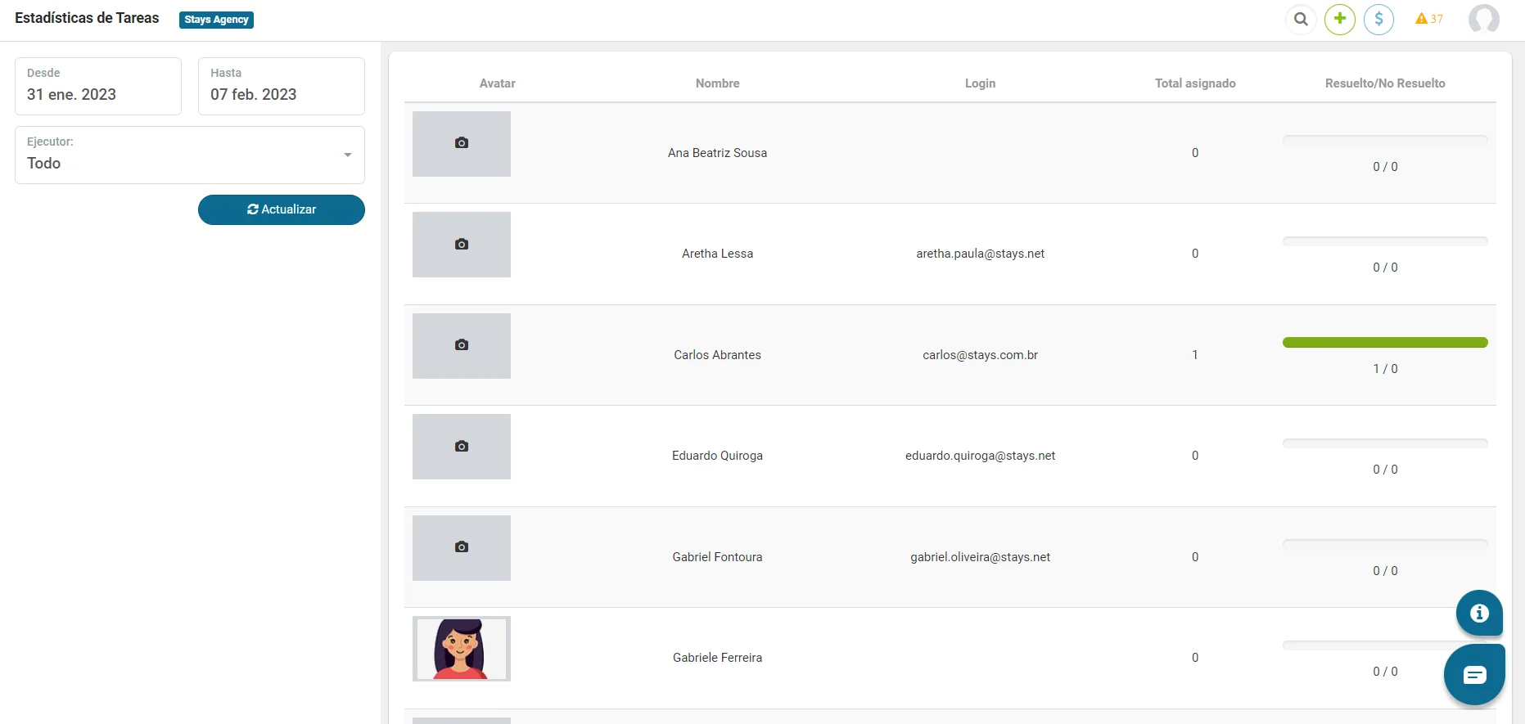This screenshot has width=1525, height=724.
Task: Click the camera icon for Aretha Lessa
Action: pyautogui.click(x=462, y=245)
